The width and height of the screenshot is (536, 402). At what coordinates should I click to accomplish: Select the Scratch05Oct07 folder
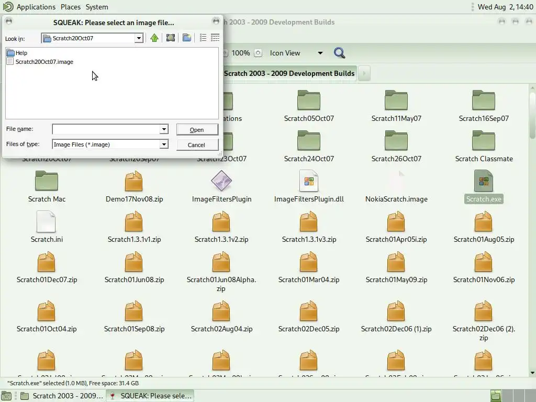click(309, 106)
